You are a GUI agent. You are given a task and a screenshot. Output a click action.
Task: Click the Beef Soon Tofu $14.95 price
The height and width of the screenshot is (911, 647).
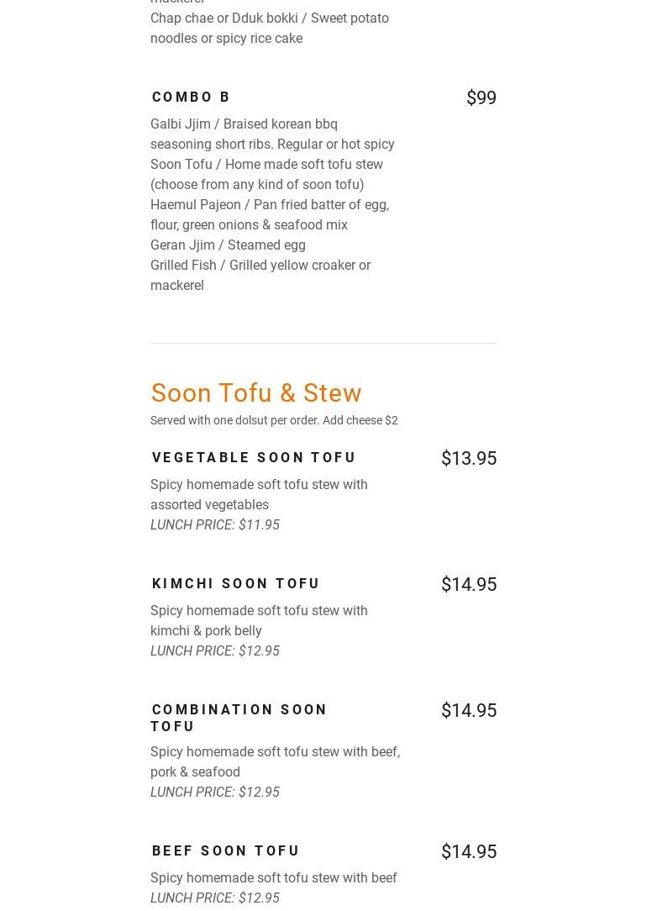[468, 851]
